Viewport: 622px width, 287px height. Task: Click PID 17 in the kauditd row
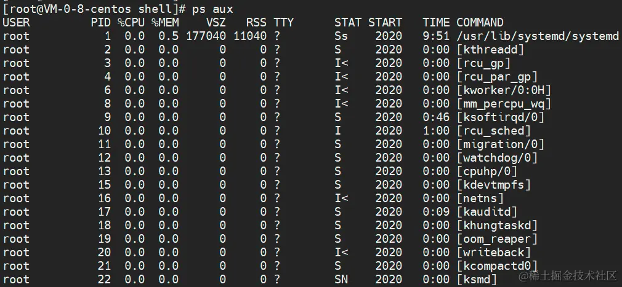click(104, 212)
